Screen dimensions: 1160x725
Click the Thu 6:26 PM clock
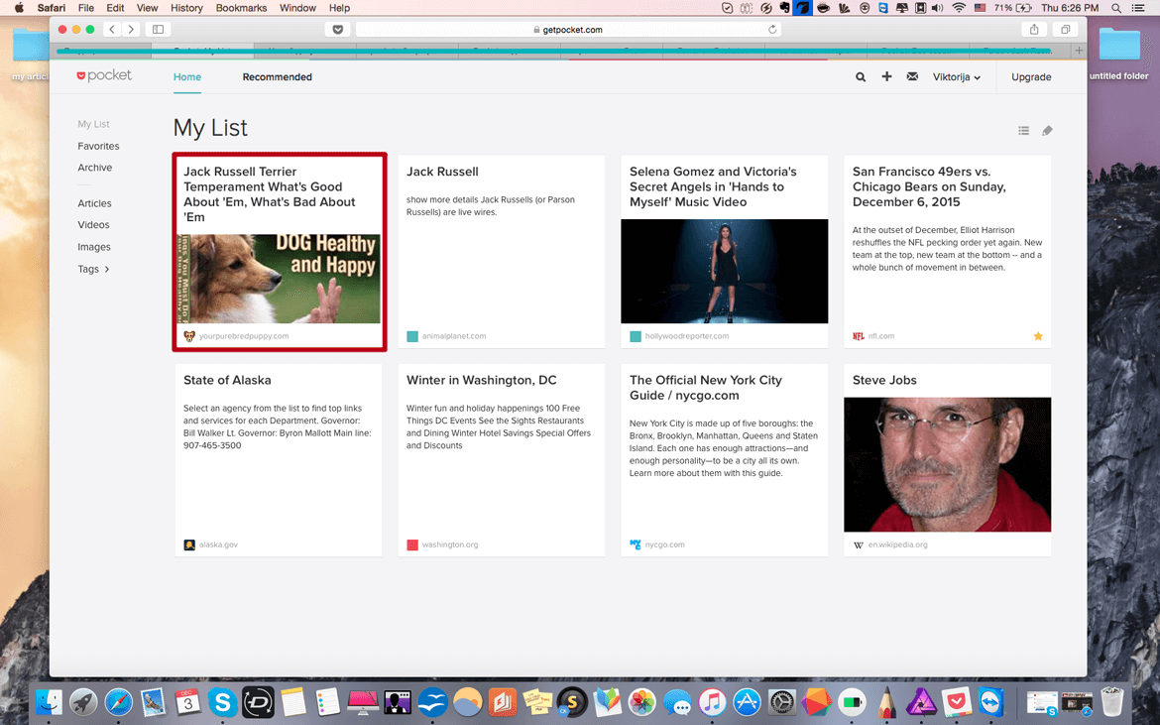click(x=1070, y=7)
